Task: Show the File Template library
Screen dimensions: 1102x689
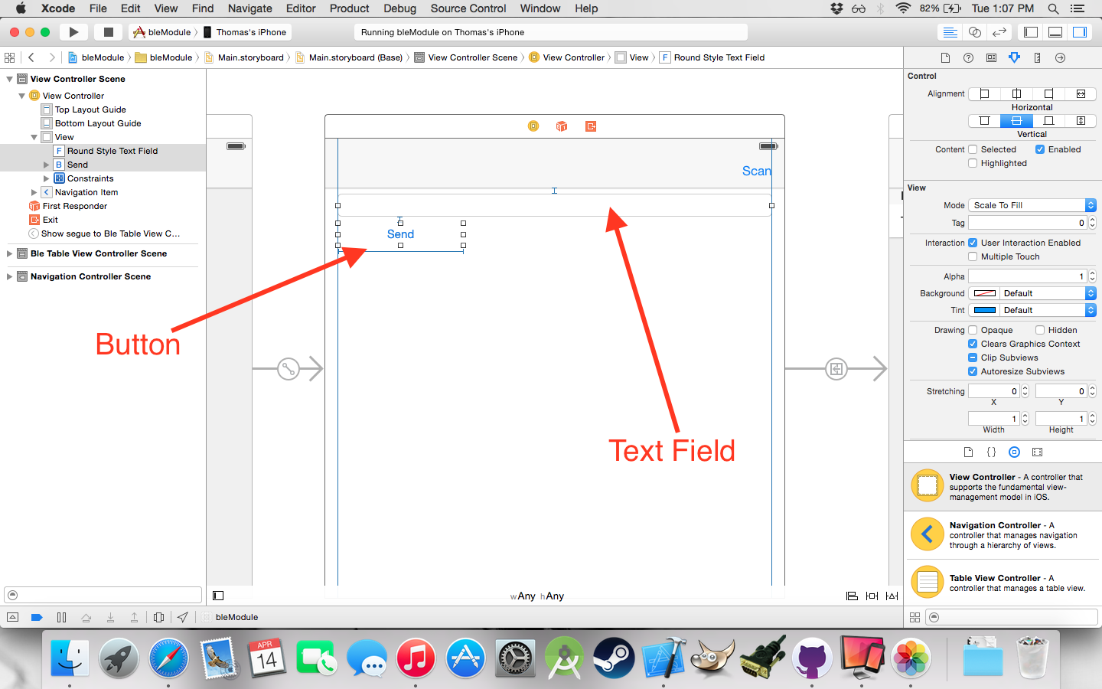Action: 968,452
